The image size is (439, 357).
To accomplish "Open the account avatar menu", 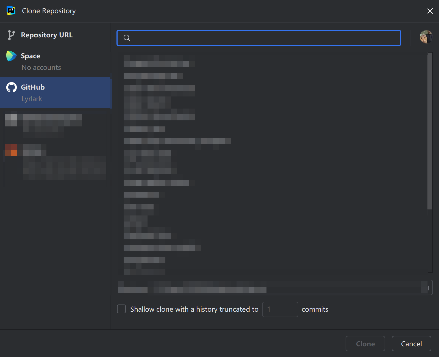I will pos(426,37).
